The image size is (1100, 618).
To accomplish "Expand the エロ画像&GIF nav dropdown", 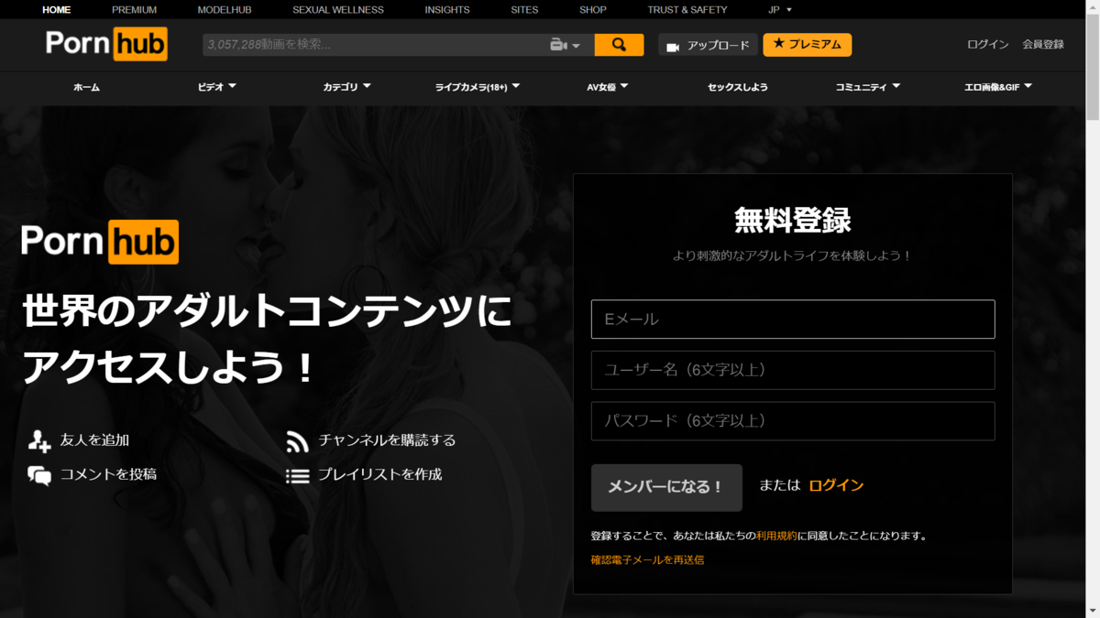I will (997, 87).
